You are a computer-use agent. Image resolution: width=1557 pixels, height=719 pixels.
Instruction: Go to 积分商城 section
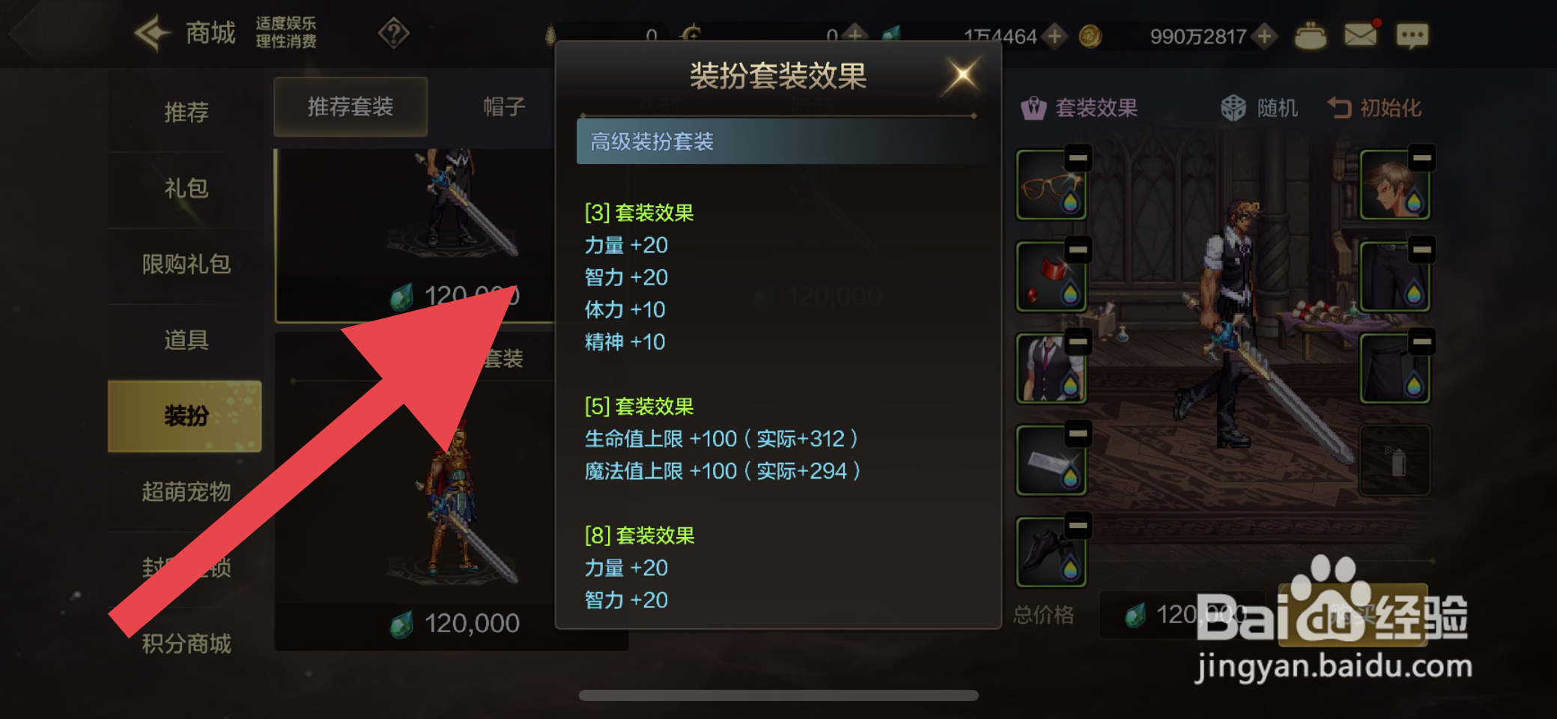pos(186,643)
